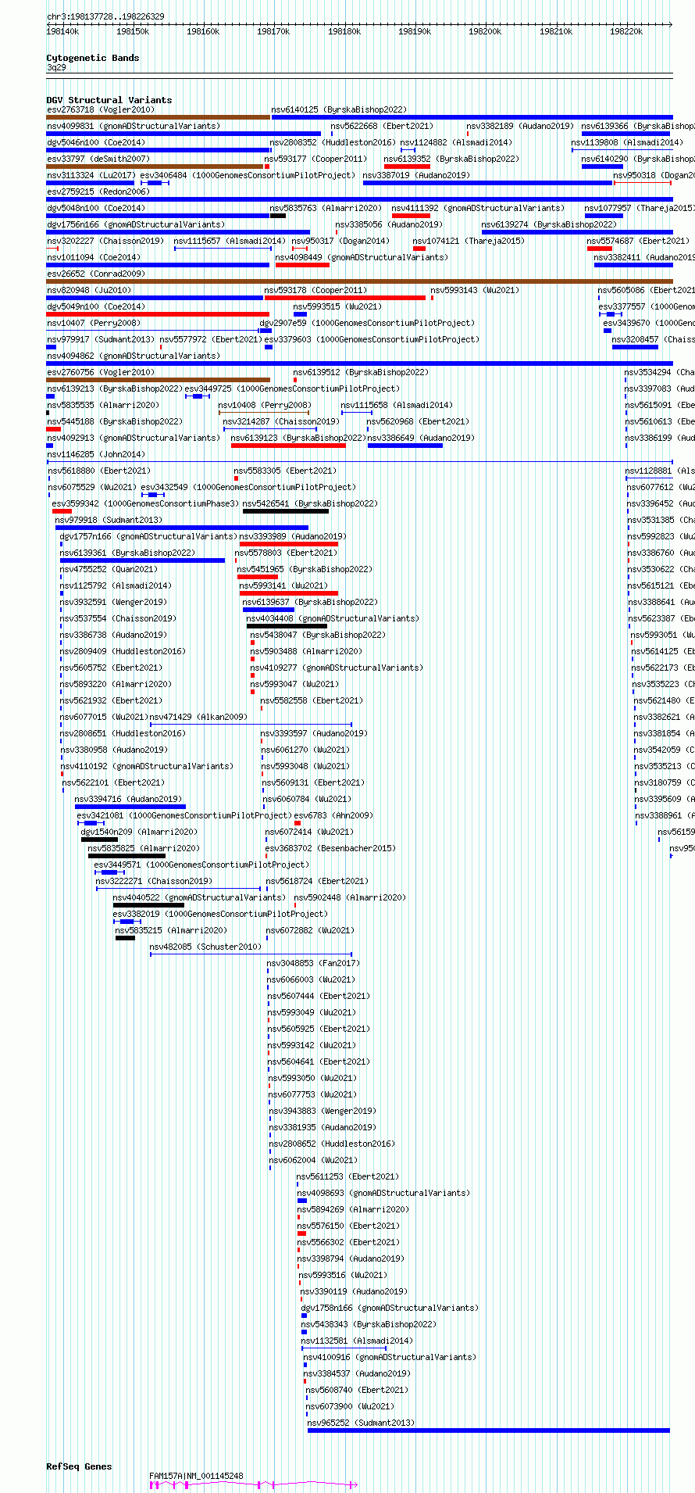Select the RefSeq Genes track title
This screenshot has height=1493, width=695.
click(79, 1466)
